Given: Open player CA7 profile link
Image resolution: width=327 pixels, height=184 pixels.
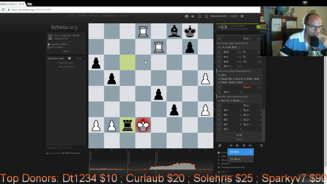Looking at the screenshot, I should pos(56,47).
